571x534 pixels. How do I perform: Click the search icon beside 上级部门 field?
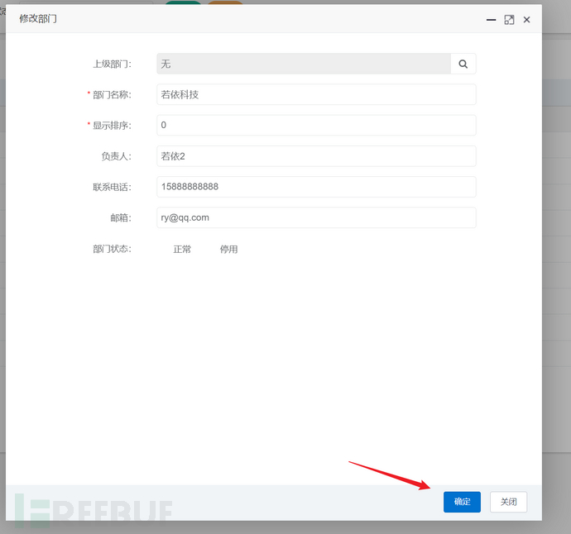pos(463,64)
